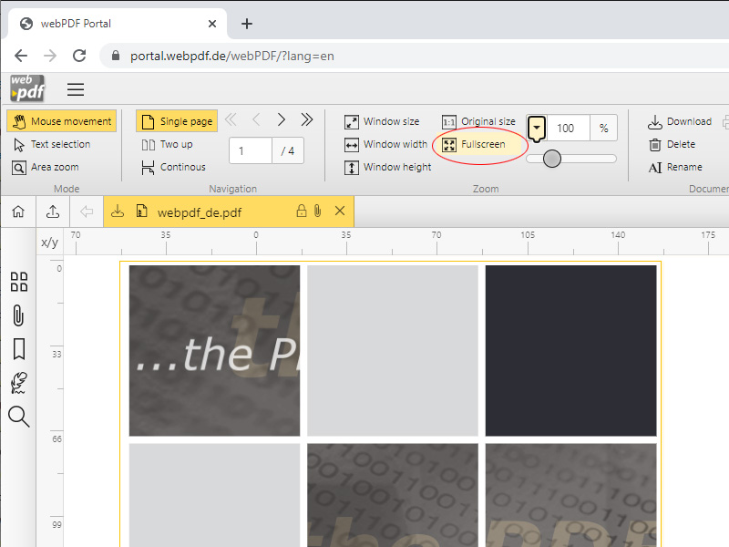
Task: Download webpdf_de.pdf from its tab
Action: pos(118,212)
